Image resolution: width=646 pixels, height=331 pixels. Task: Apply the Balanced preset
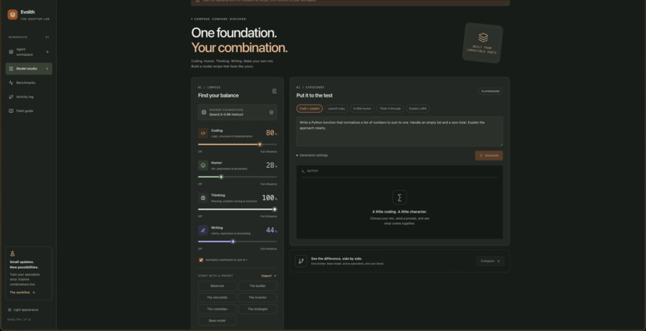tap(217, 285)
